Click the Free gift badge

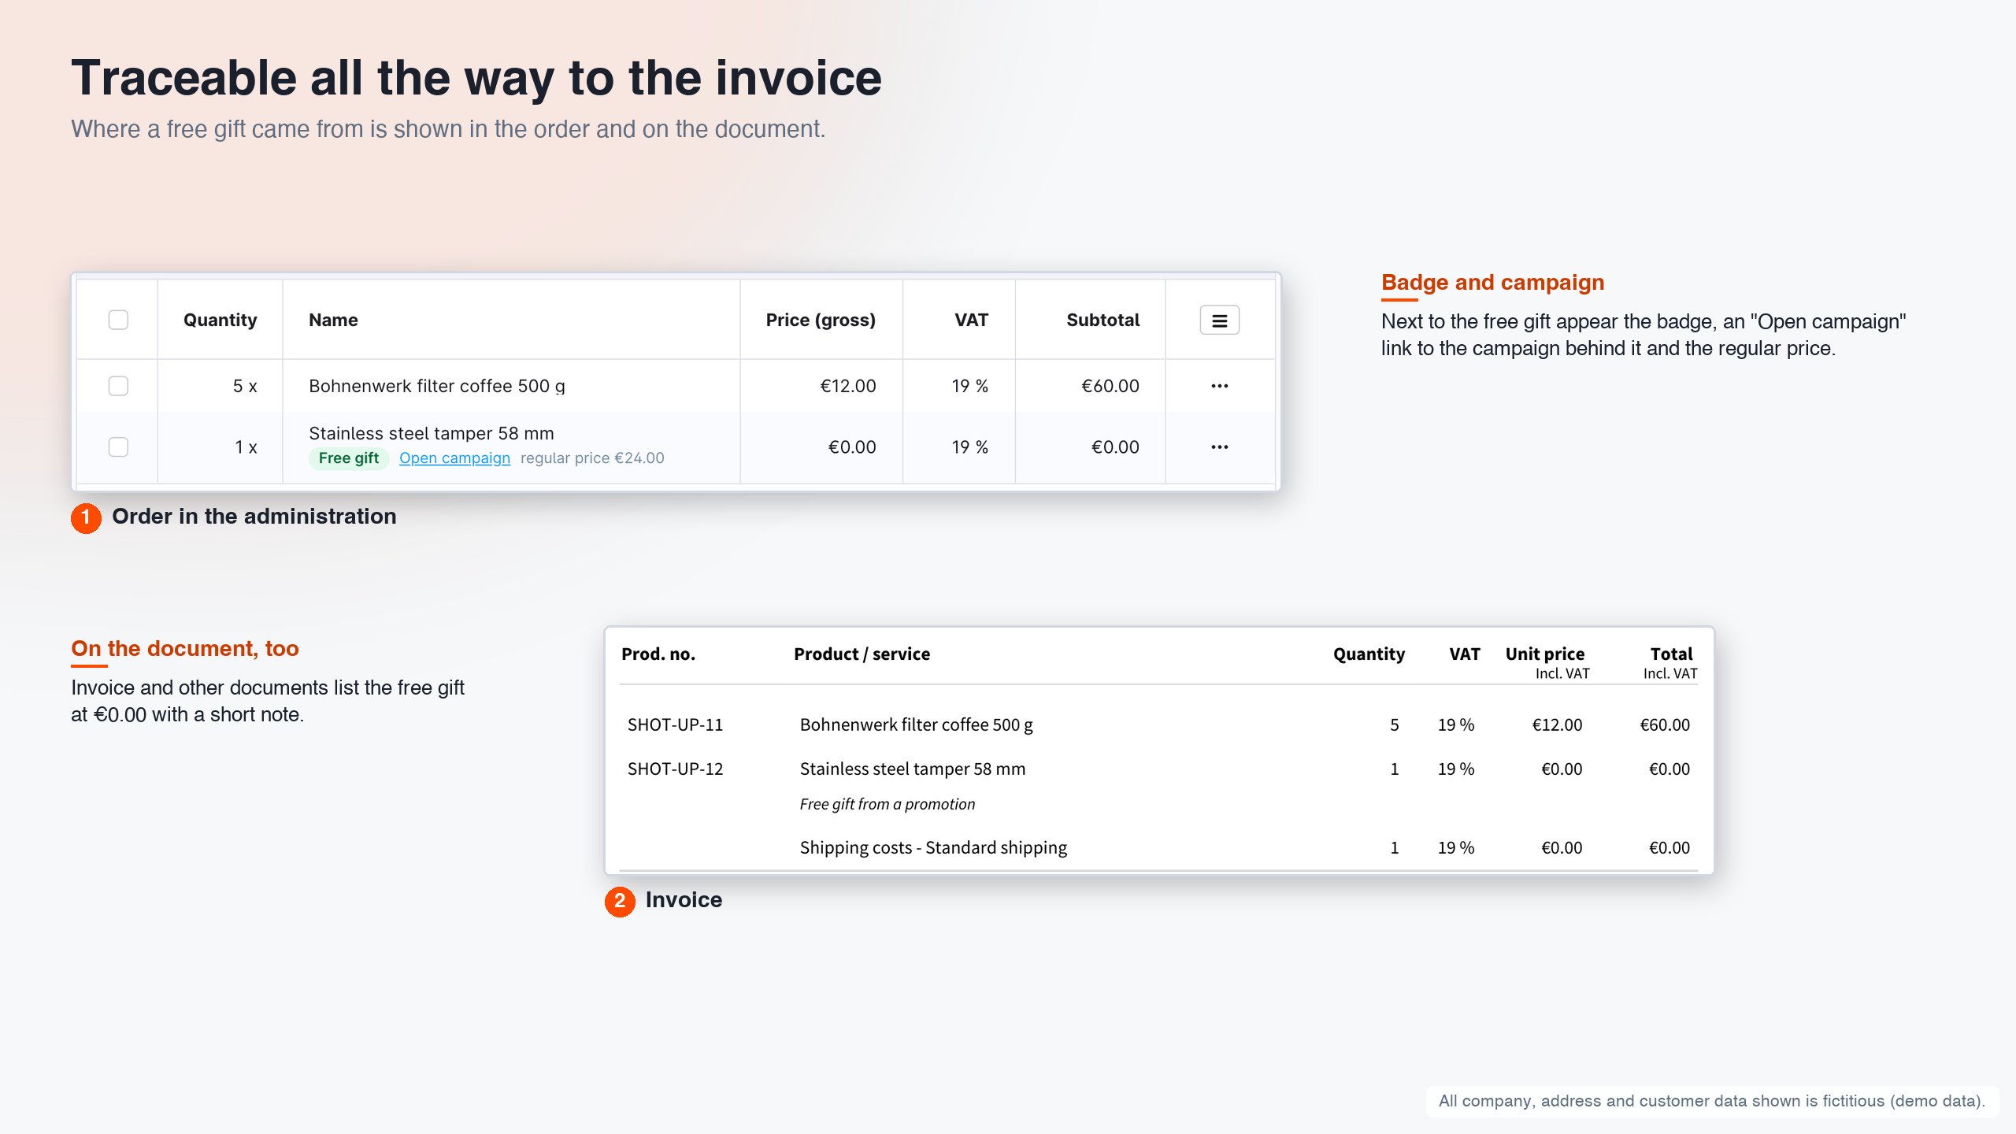coord(349,458)
